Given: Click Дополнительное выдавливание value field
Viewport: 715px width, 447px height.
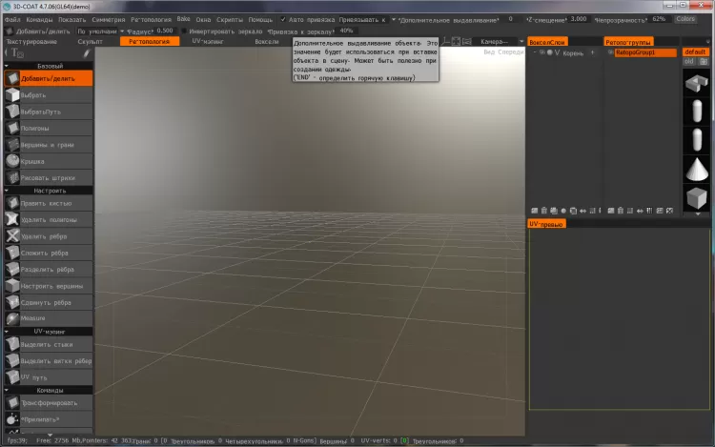Looking at the screenshot, I should [511, 19].
